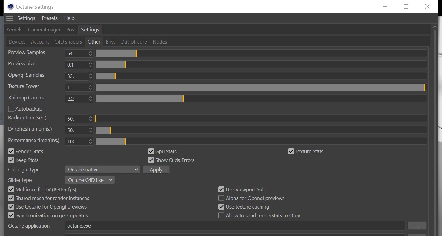
Task: Click the Xbitmap Gamma spinner arrows
Action: click(x=91, y=99)
